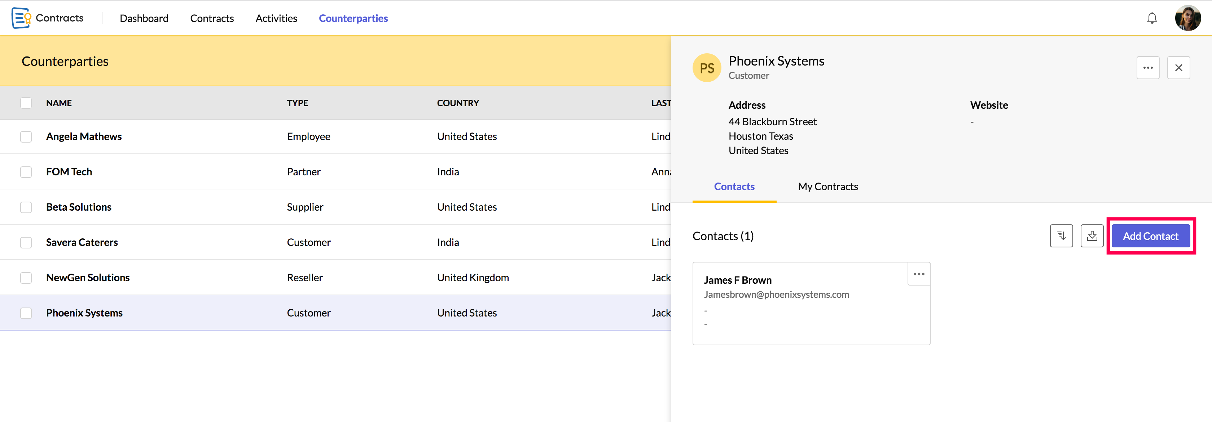Image resolution: width=1212 pixels, height=422 pixels.
Task: Switch to the My Contracts tab
Action: pos(827,187)
